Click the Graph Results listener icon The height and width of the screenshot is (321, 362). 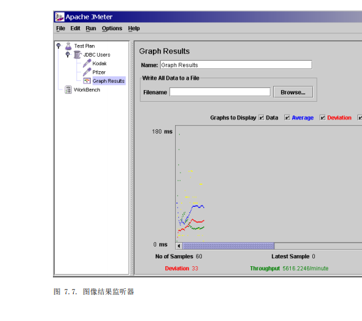click(x=87, y=81)
